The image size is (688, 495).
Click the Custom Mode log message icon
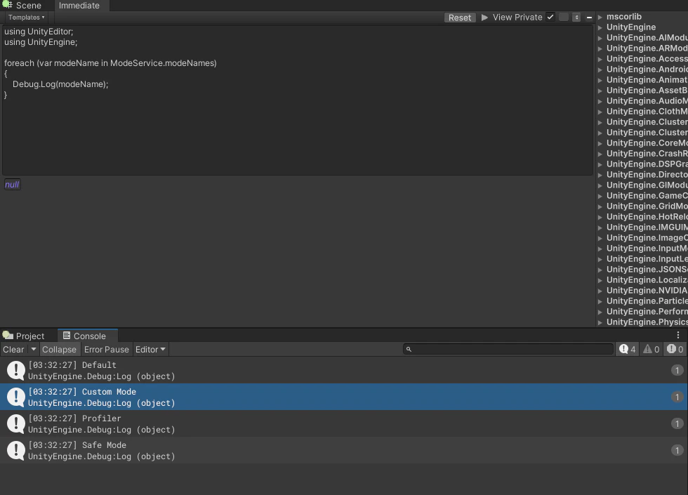pyautogui.click(x=15, y=397)
